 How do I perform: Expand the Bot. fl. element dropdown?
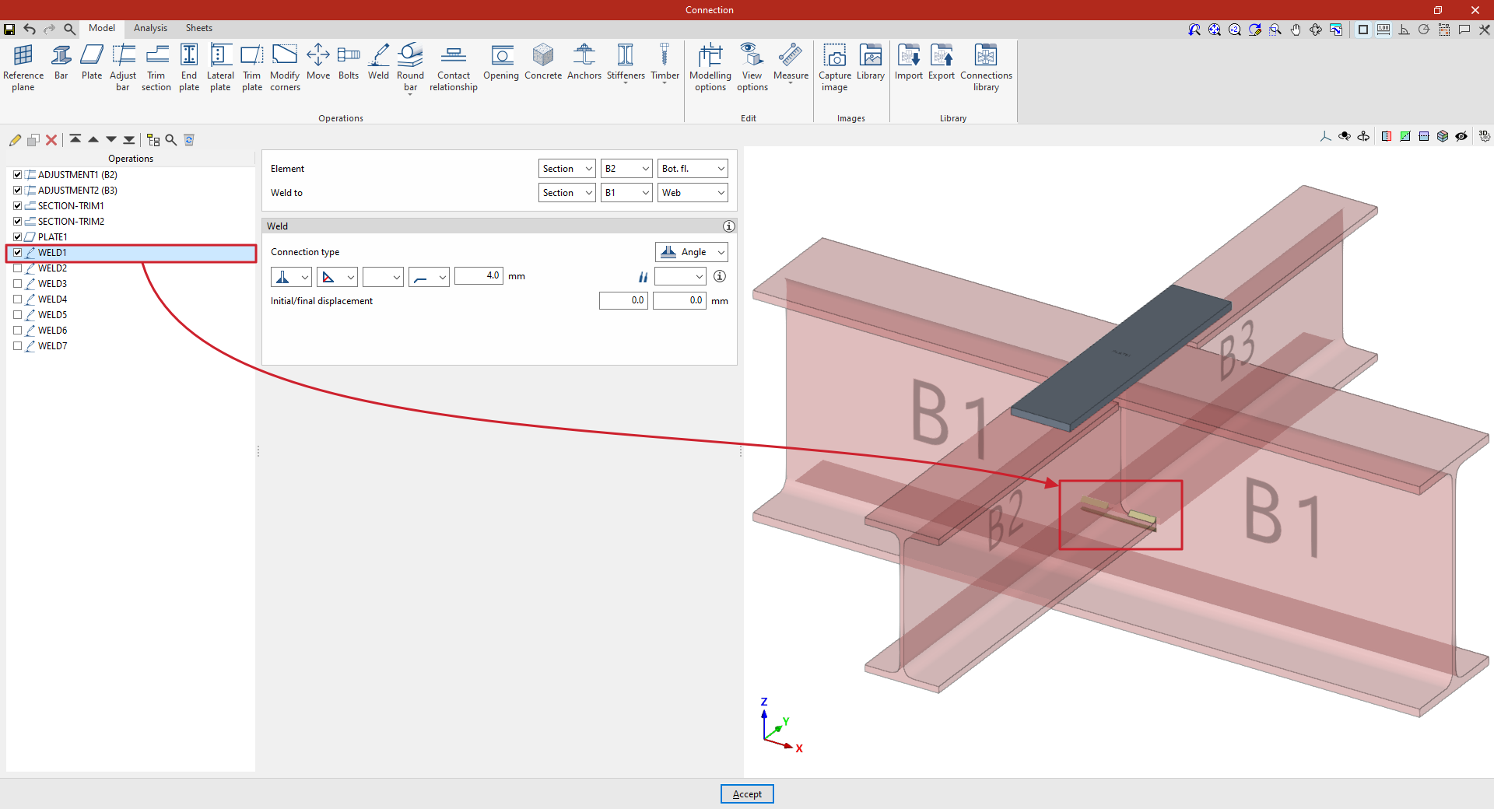tap(693, 169)
